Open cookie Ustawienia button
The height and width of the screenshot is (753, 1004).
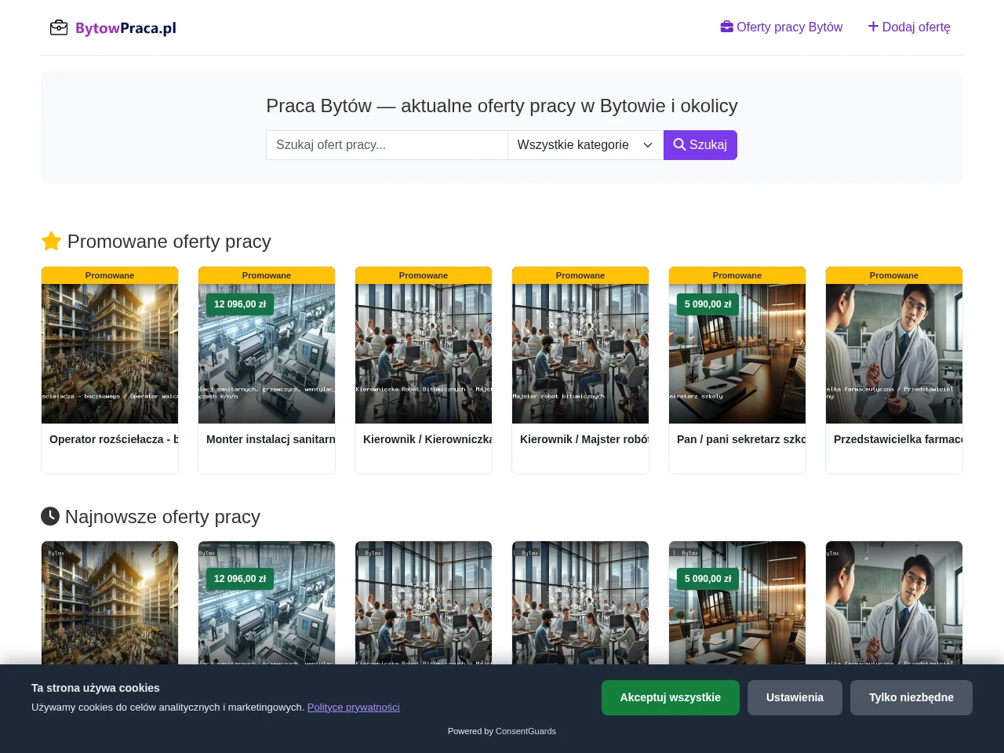795,697
